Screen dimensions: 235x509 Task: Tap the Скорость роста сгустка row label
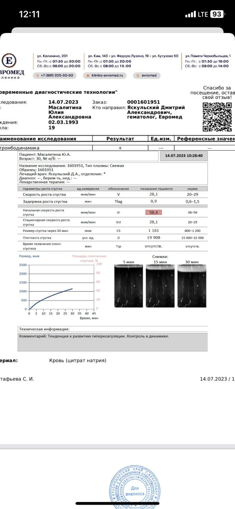click(44, 195)
